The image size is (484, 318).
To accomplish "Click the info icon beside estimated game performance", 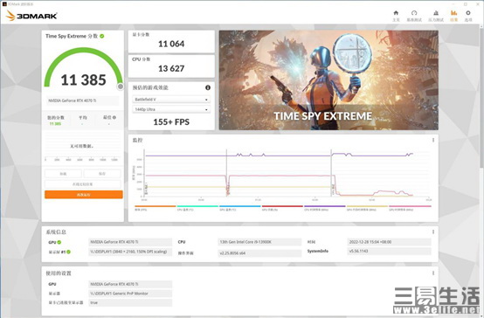I will pos(208,87).
